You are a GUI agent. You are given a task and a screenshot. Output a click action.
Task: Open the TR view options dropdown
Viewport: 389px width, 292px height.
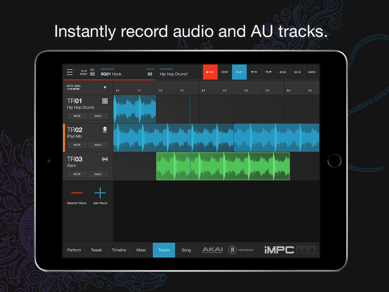269,72
